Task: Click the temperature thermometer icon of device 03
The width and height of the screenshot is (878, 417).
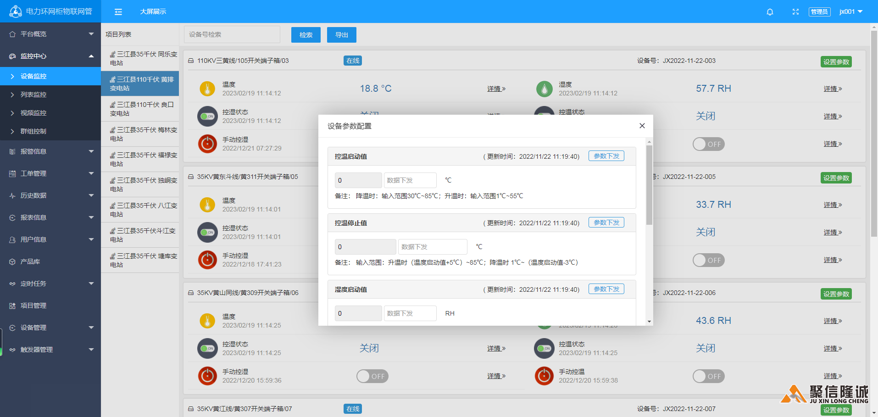Action: 207,89
